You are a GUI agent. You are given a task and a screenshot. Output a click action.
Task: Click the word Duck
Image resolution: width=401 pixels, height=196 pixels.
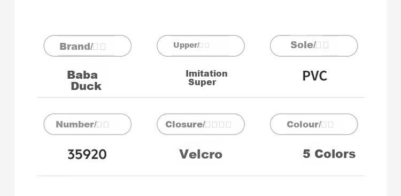(x=86, y=86)
